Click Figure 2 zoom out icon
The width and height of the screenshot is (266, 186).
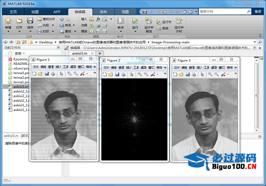click(146, 74)
